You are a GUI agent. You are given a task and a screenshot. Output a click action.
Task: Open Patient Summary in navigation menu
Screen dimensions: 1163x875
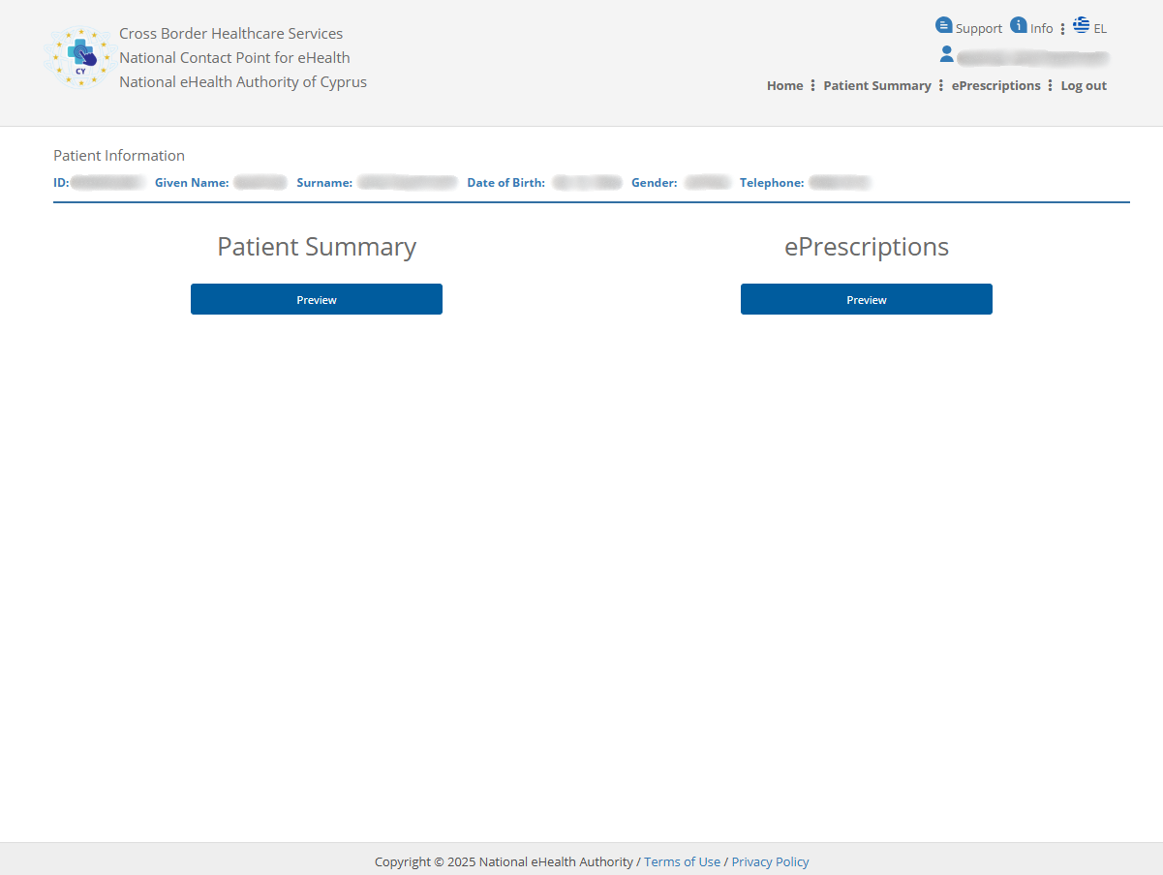876,85
